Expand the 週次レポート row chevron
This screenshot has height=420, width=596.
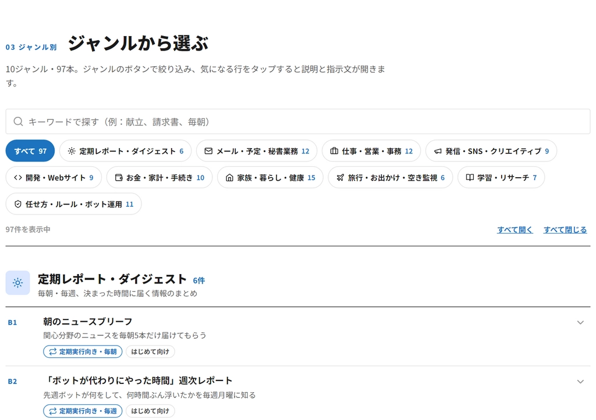(x=580, y=382)
